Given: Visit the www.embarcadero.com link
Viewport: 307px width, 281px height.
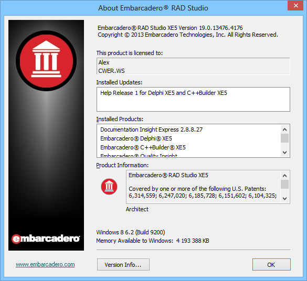Looking at the screenshot, I should coord(45,264).
